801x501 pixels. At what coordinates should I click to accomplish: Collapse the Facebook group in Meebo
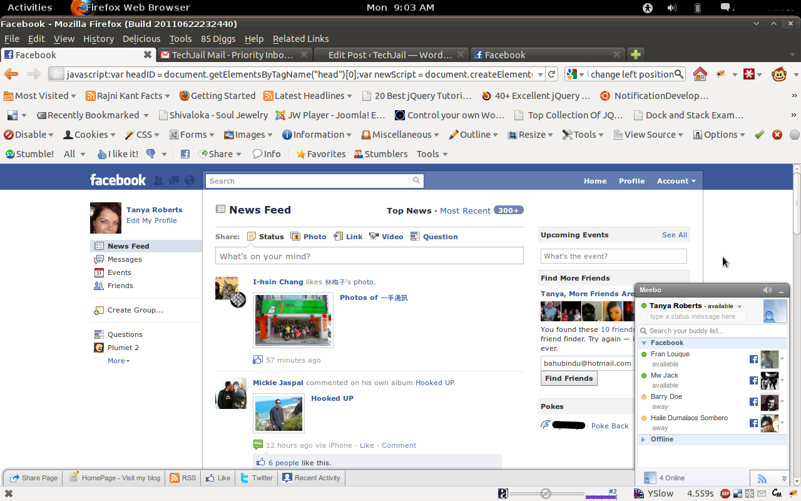(644, 343)
